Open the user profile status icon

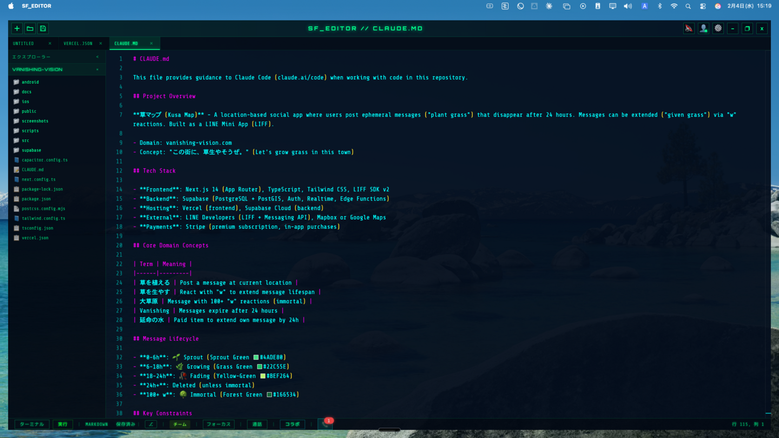703,29
